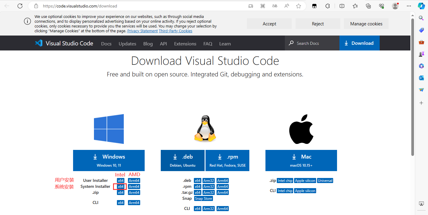The width and height of the screenshot is (428, 215).
Task: Open the Blog nav item
Action: click(x=148, y=44)
